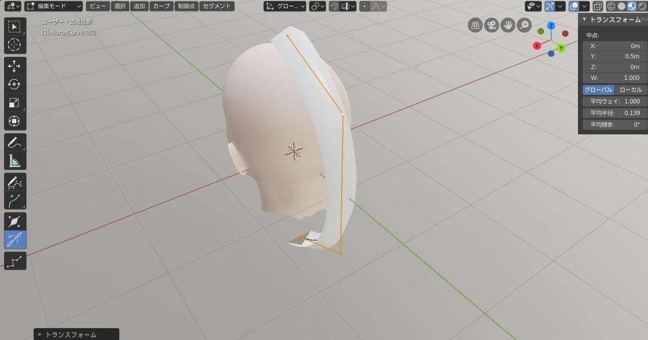Select the Radius tool
648x340 pixels.
pyautogui.click(x=15, y=221)
